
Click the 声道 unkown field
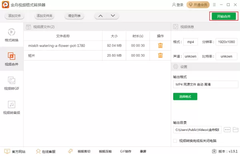[190, 57]
